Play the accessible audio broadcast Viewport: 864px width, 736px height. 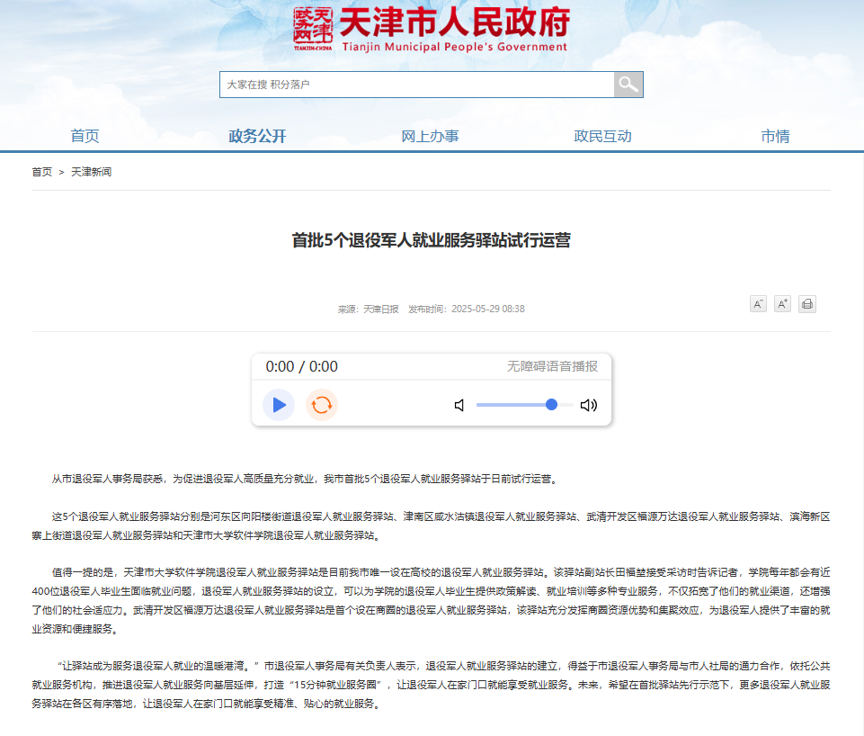[279, 405]
